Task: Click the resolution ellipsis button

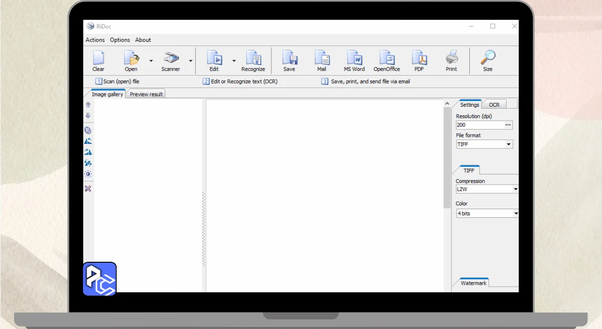Action: pyautogui.click(x=508, y=125)
